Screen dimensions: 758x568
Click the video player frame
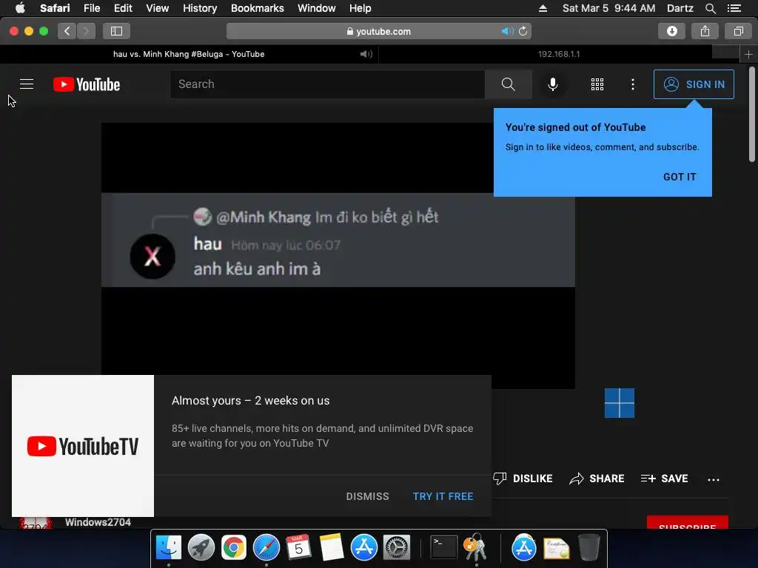point(338,255)
